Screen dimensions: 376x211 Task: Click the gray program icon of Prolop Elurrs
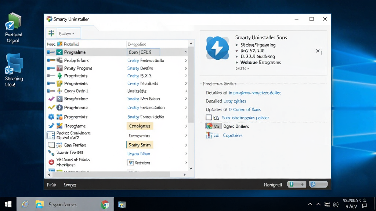(59, 60)
